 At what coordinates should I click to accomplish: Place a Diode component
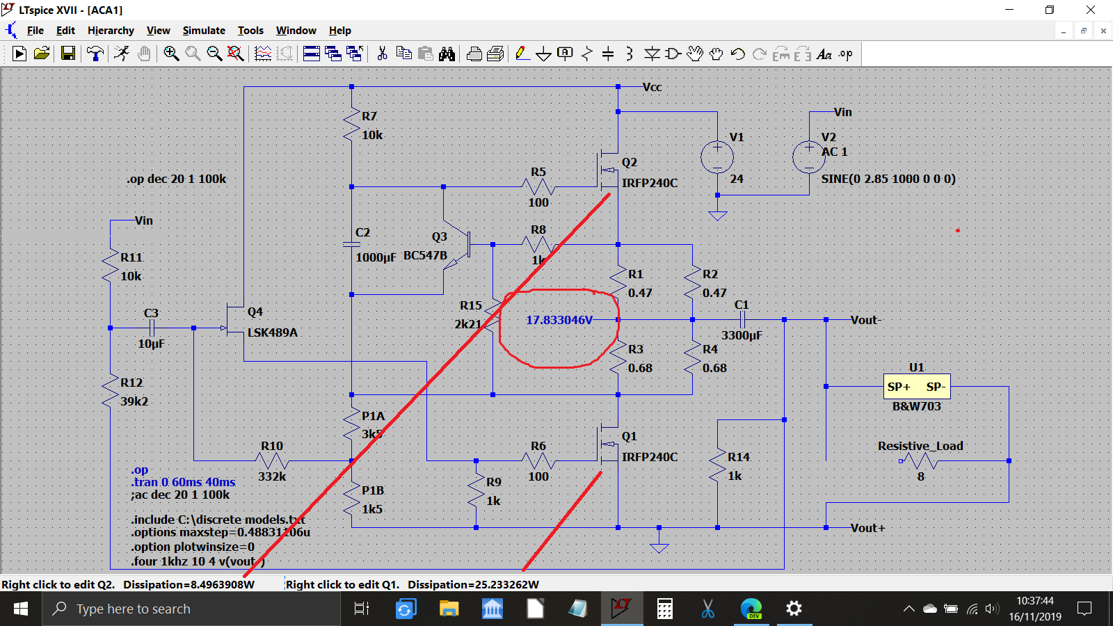point(652,54)
